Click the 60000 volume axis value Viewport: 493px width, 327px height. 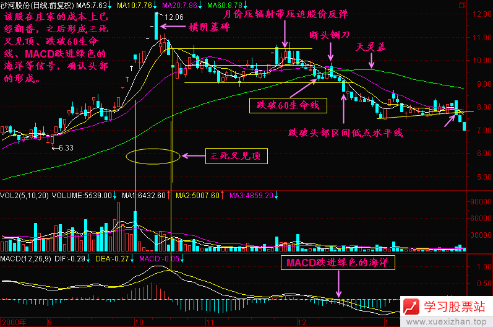click(x=481, y=218)
